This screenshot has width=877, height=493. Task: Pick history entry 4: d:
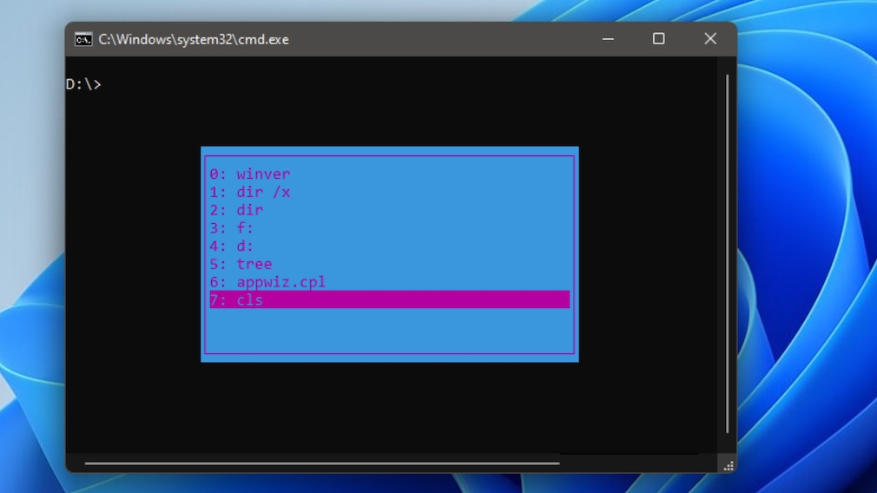pyautogui.click(x=389, y=246)
